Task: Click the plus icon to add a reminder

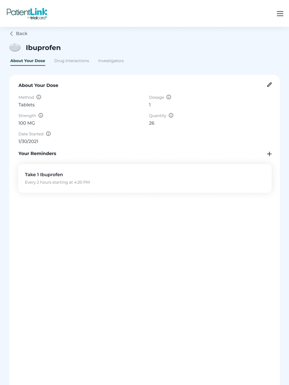Action: (x=269, y=154)
